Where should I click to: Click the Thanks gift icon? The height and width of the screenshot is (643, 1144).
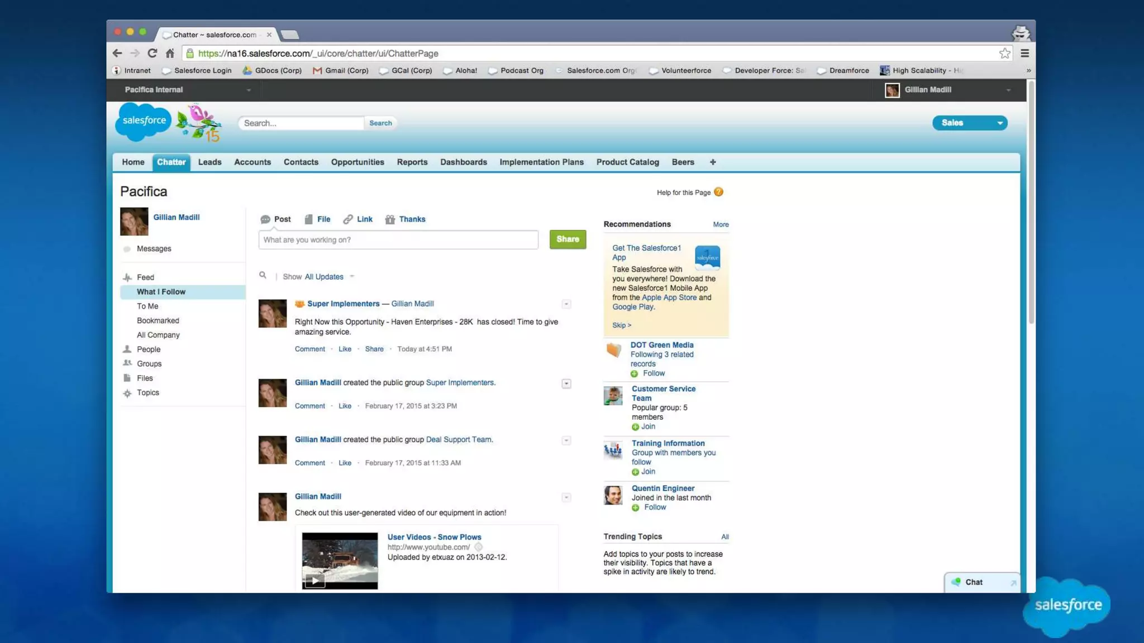[x=390, y=219]
